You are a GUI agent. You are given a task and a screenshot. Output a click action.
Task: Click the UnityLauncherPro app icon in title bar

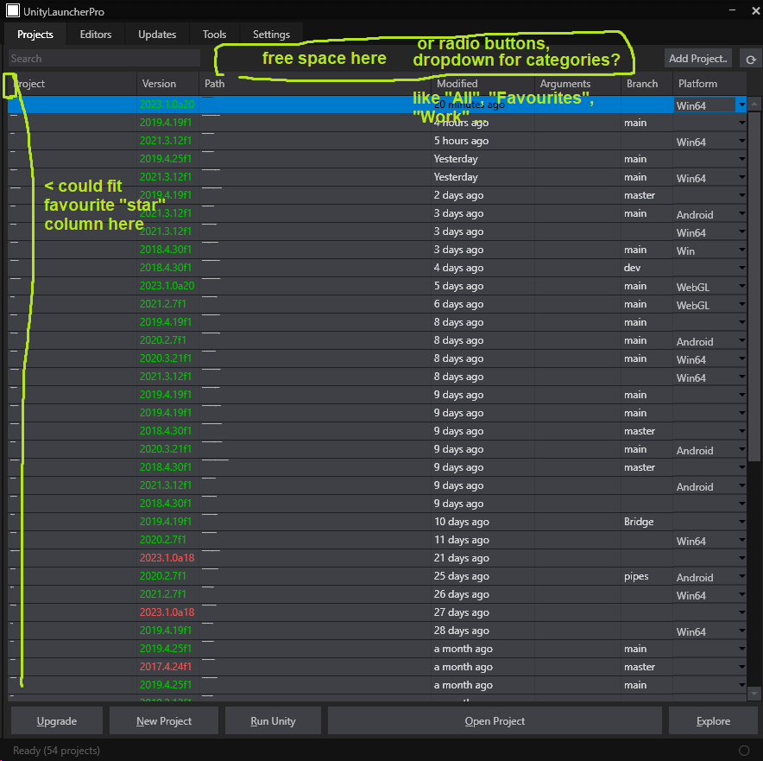tap(13, 10)
